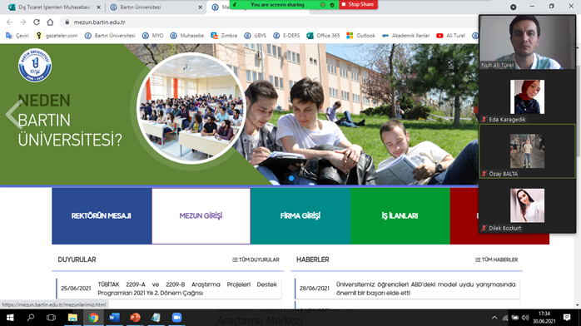Image resolution: width=581 pixels, height=326 pixels.
Task: Show hidden system tray icons
Action: pos(494,318)
